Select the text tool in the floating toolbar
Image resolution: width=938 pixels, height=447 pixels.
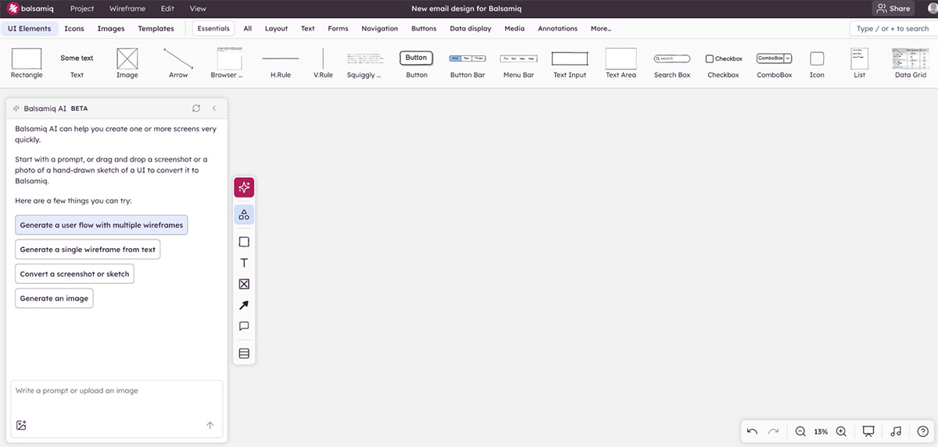coord(244,263)
